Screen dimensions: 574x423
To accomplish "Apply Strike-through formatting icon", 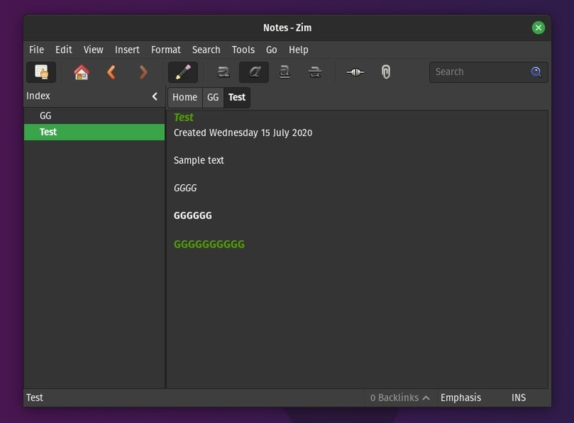I will click(315, 72).
